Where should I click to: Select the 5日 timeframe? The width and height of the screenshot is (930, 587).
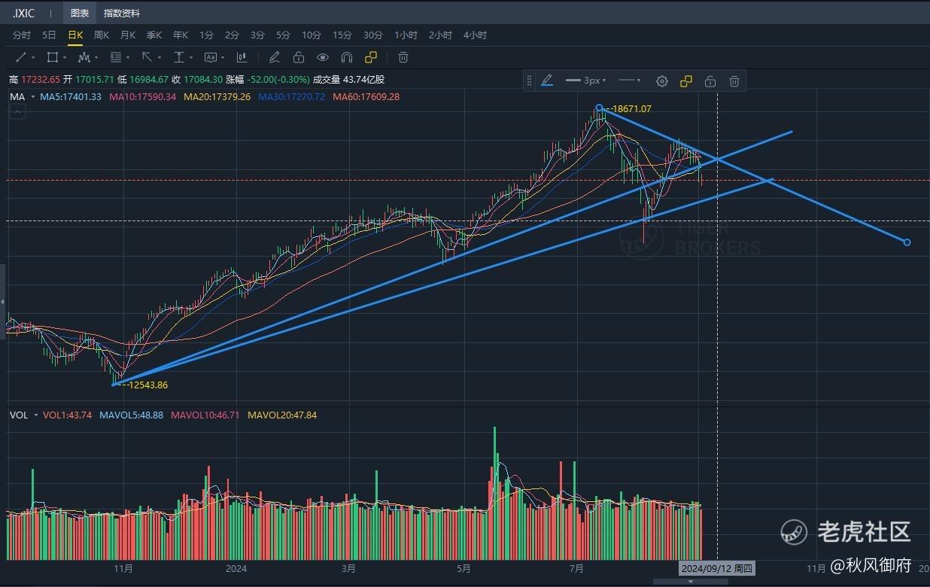point(49,35)
